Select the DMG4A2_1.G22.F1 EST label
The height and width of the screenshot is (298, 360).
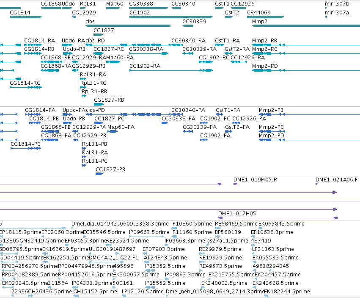113,257
